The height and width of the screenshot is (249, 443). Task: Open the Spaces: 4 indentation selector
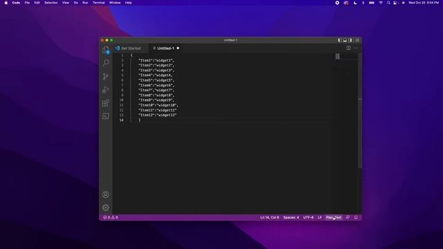(x=291, y=217)
